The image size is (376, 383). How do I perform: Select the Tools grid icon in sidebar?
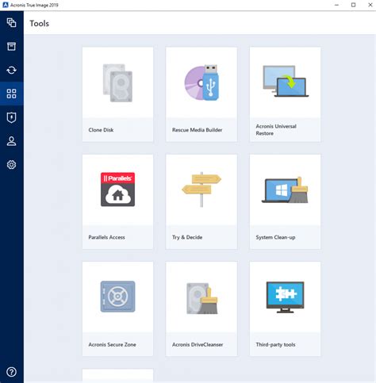click(11, 94)
